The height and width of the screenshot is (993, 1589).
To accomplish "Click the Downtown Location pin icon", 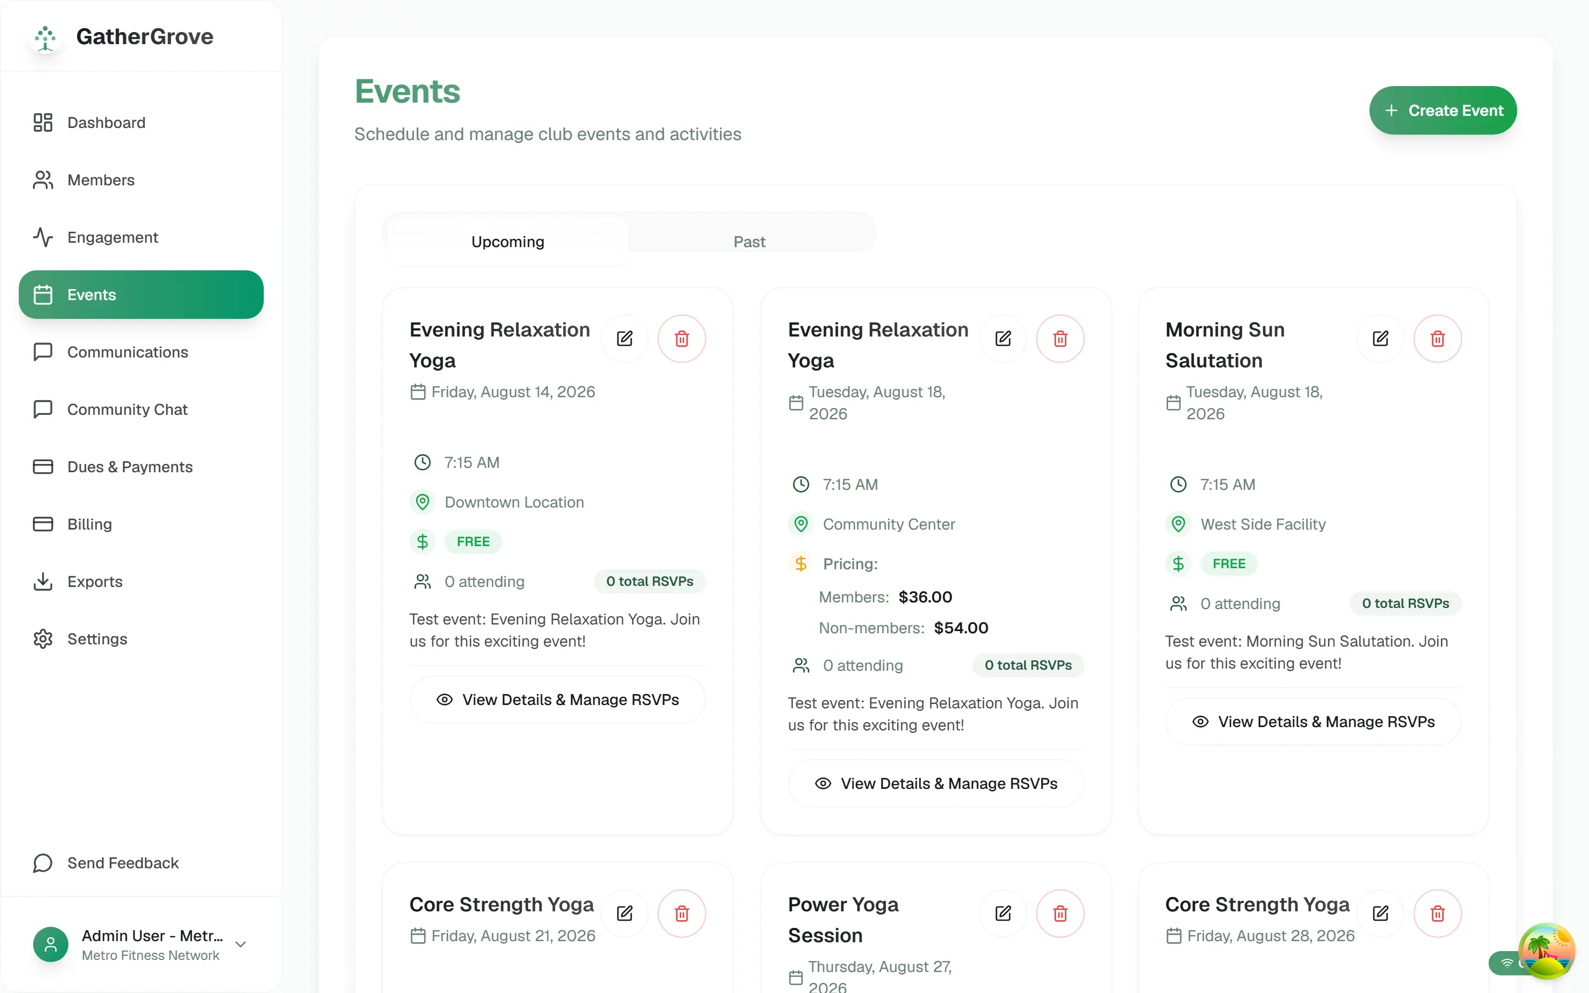I will [x=422, y=503].
